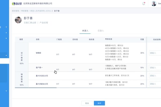161x107 pixels.
Task: Open the user avatar in the top header
Action: tap(154, 3)
